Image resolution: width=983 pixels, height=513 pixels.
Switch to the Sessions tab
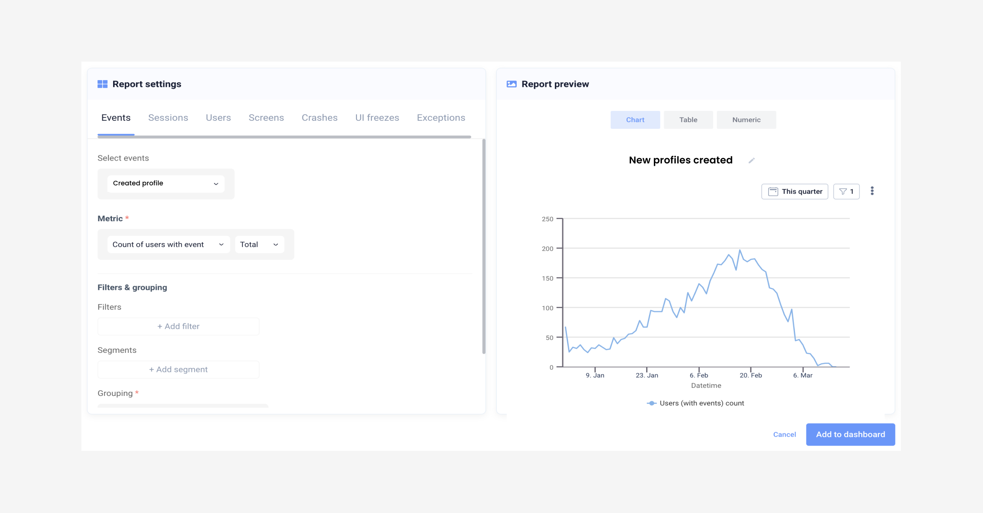(168, 118)
